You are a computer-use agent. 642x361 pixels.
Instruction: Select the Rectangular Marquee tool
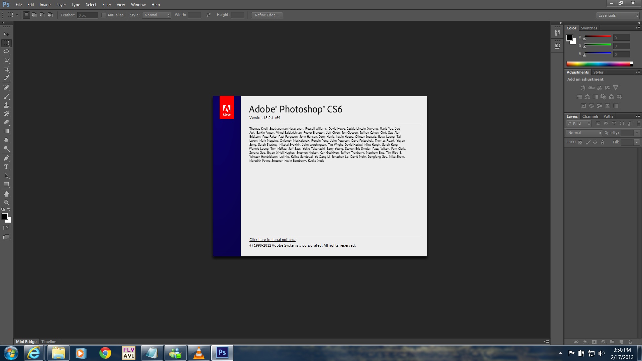[x=7, y=43]
